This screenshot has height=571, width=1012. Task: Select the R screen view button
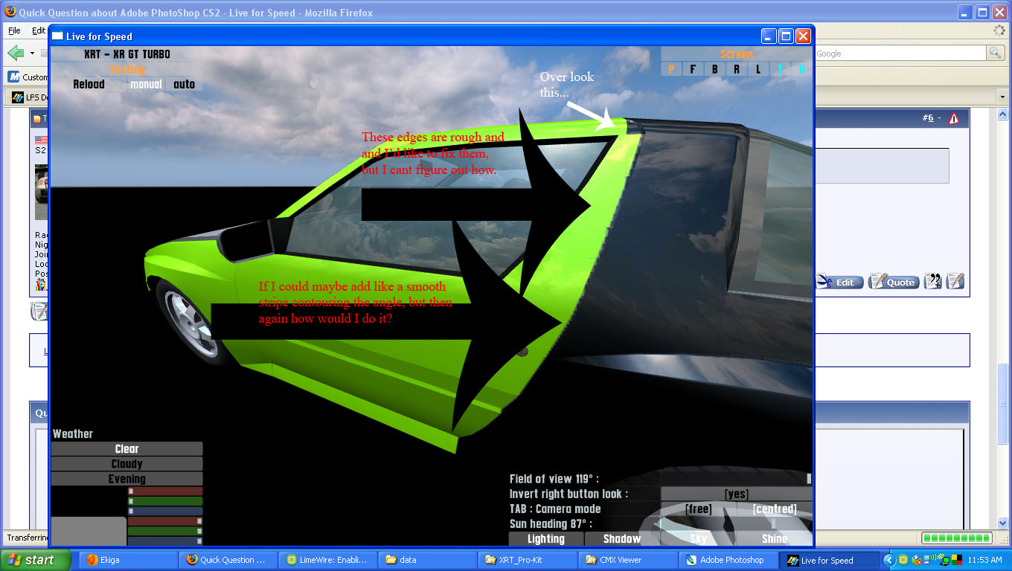737,69
